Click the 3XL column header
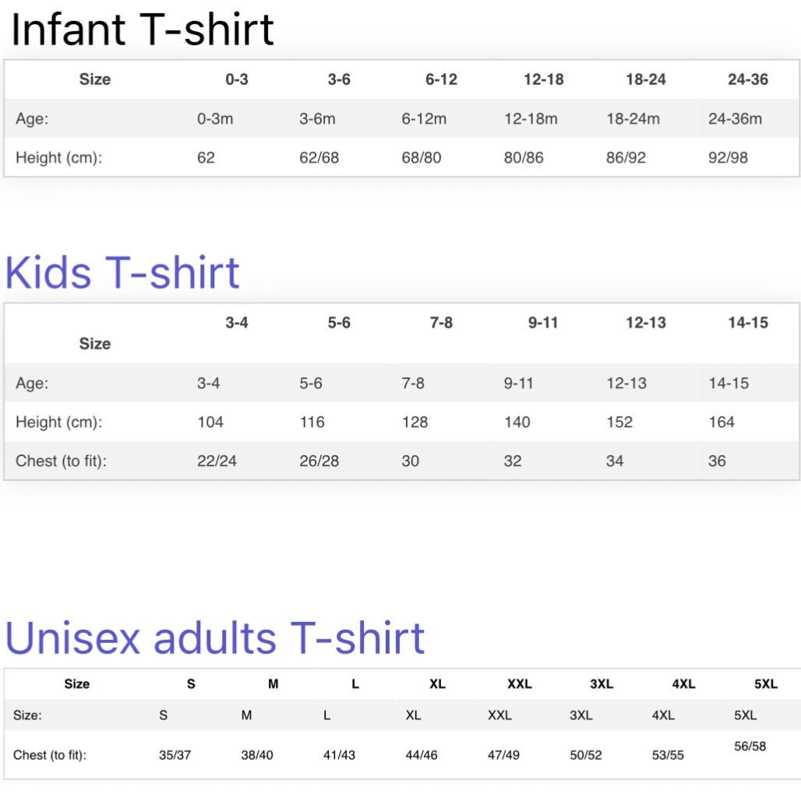The image size is (801, 802). [x=602, y=684]
